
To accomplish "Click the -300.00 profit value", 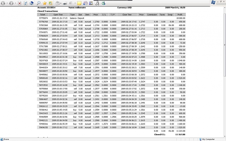I will [x=182, y=36].
